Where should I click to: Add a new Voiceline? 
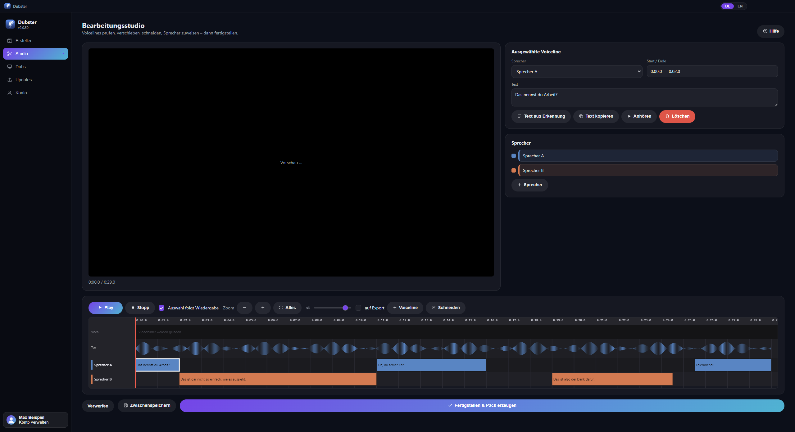click(405, 308)
